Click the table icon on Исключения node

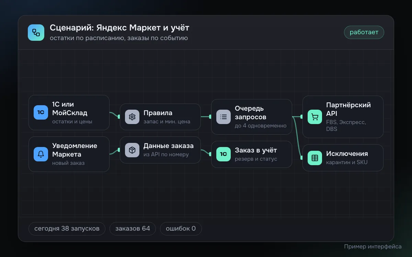(x=315, y=158)
